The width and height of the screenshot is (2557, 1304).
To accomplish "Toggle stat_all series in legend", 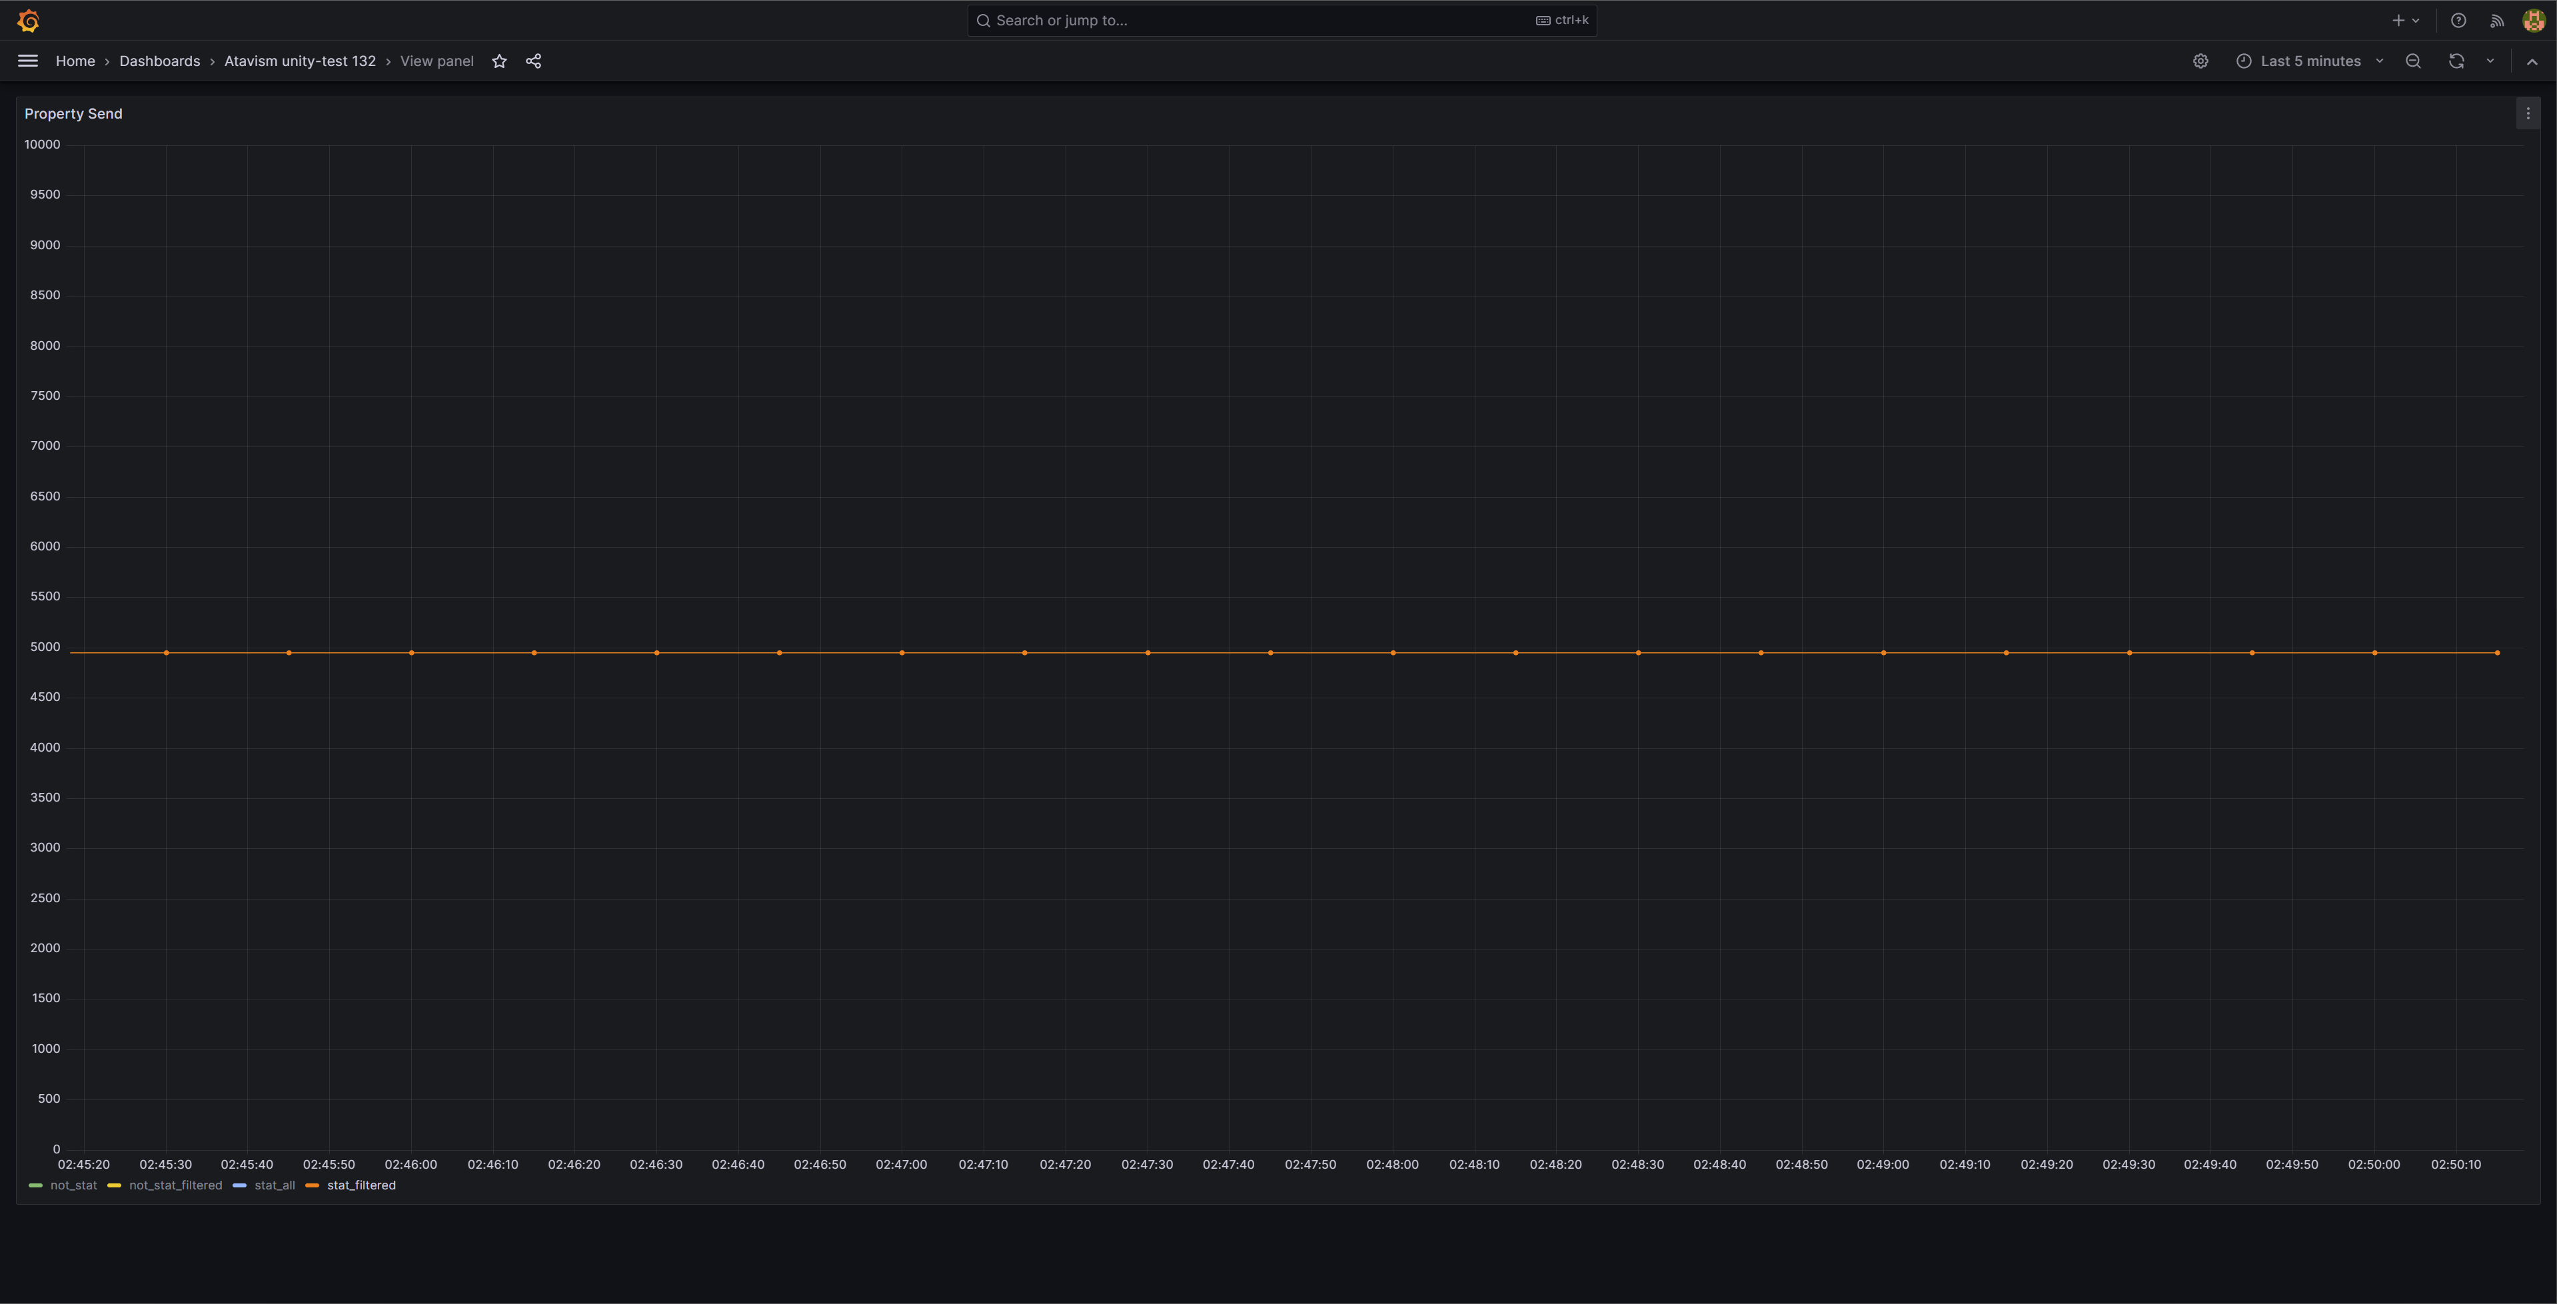I will point(274,1186).
